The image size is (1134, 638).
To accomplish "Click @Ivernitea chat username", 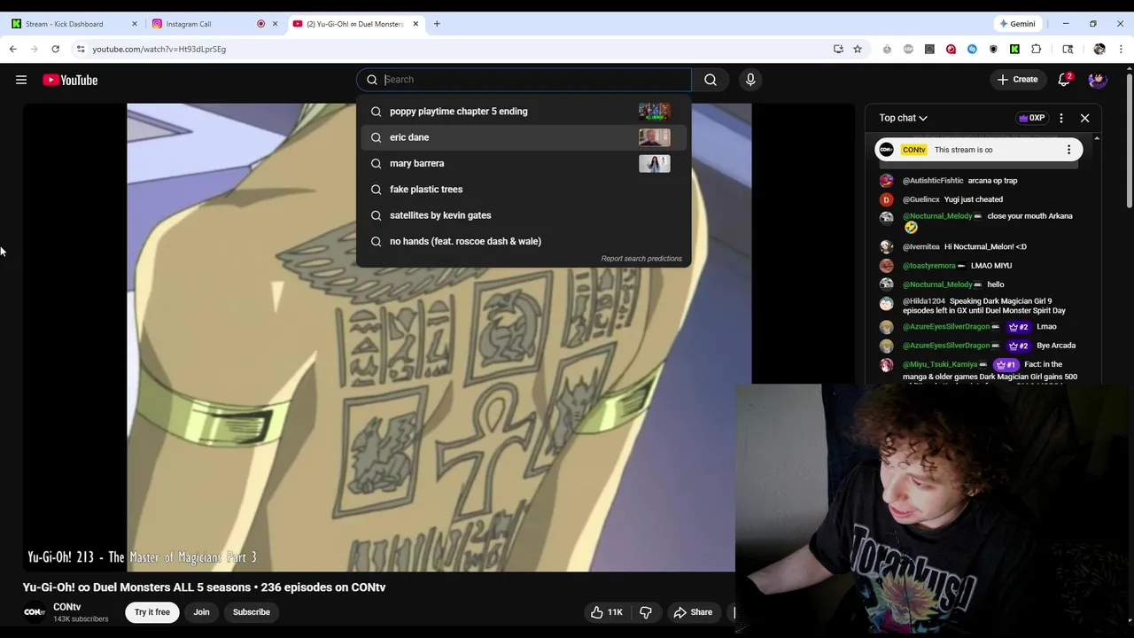I will [921, 246].
